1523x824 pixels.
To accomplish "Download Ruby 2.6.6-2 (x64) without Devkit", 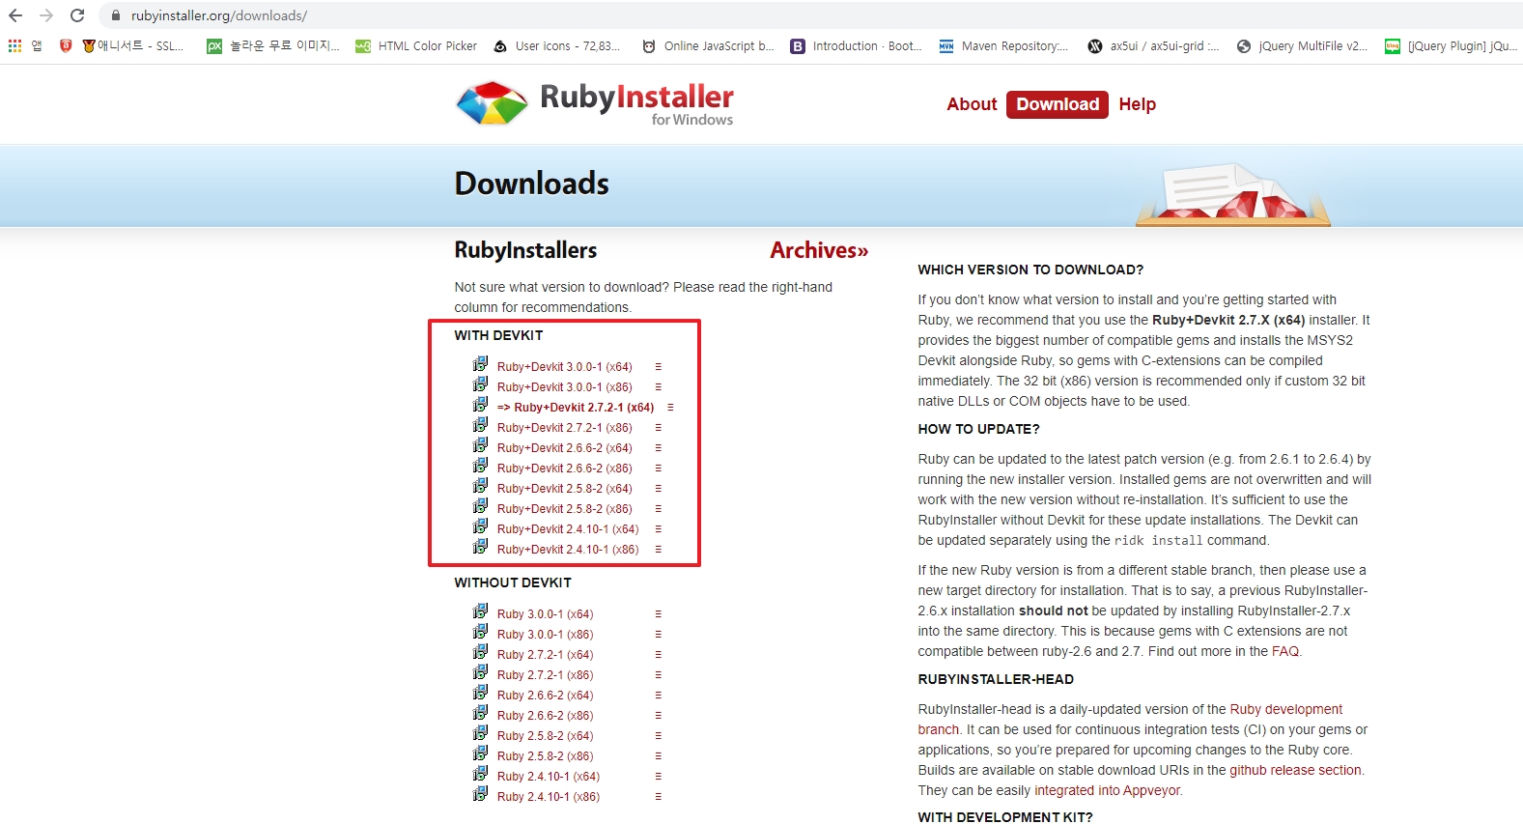I will pyautogui.click(x=546, y=696).
